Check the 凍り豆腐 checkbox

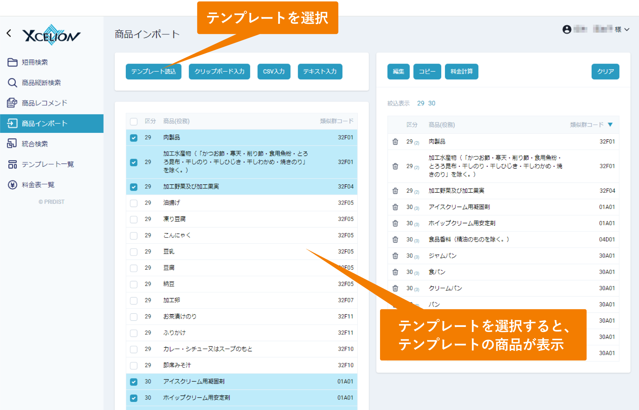click(x=134, y=219)
